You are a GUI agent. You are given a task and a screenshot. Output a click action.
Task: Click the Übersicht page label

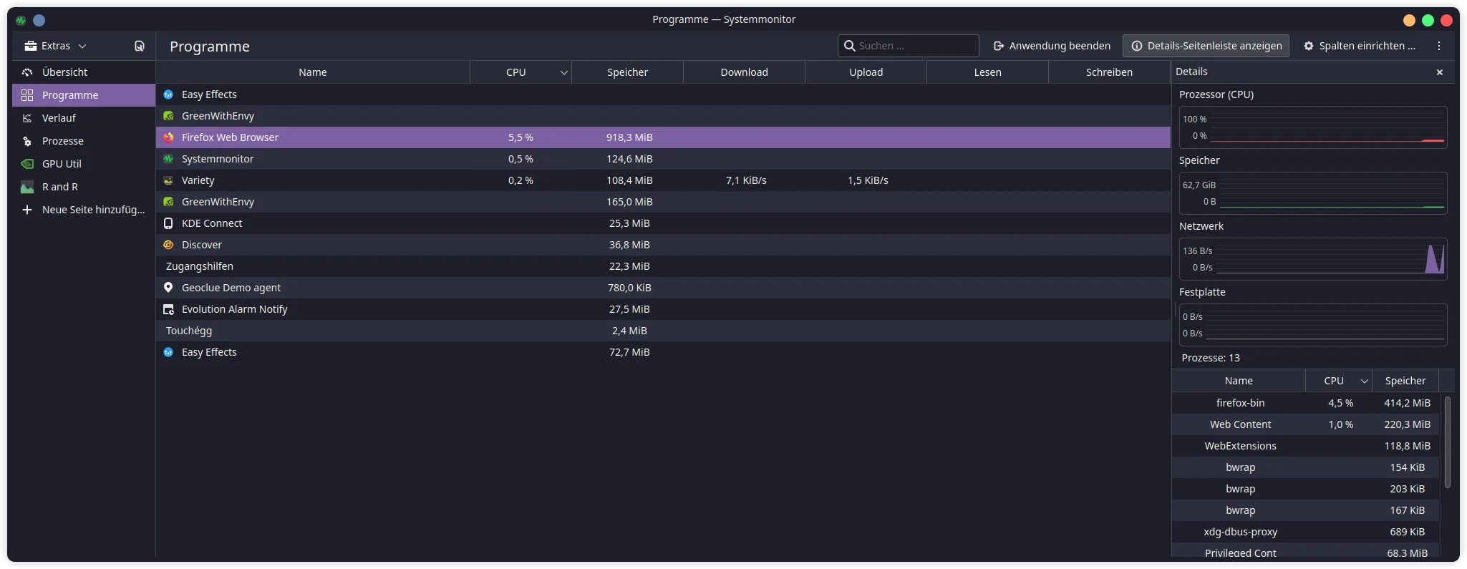(x=64, y=72)
